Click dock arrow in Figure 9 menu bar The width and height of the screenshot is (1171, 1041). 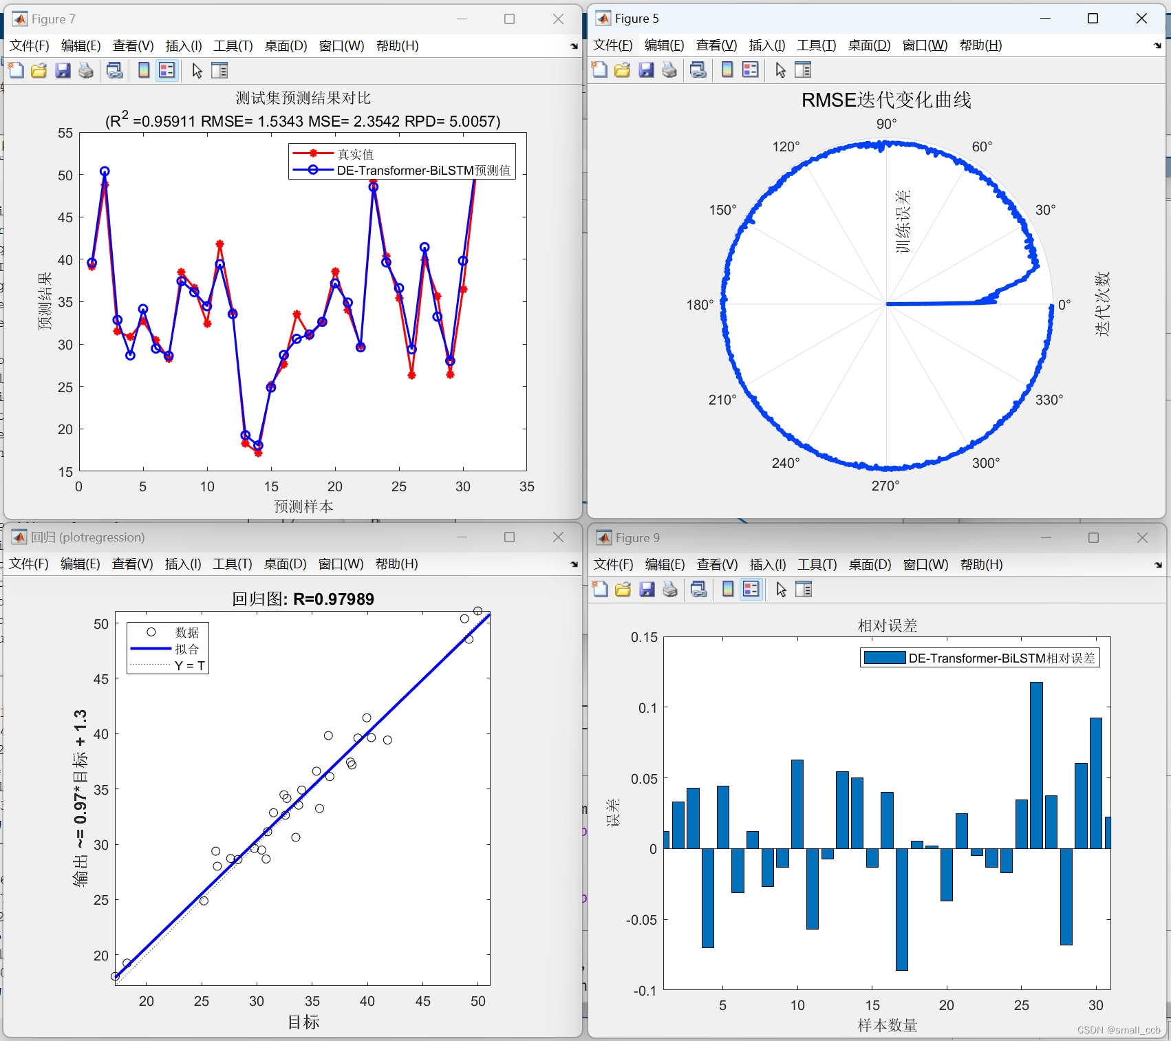click(1158, 565)
